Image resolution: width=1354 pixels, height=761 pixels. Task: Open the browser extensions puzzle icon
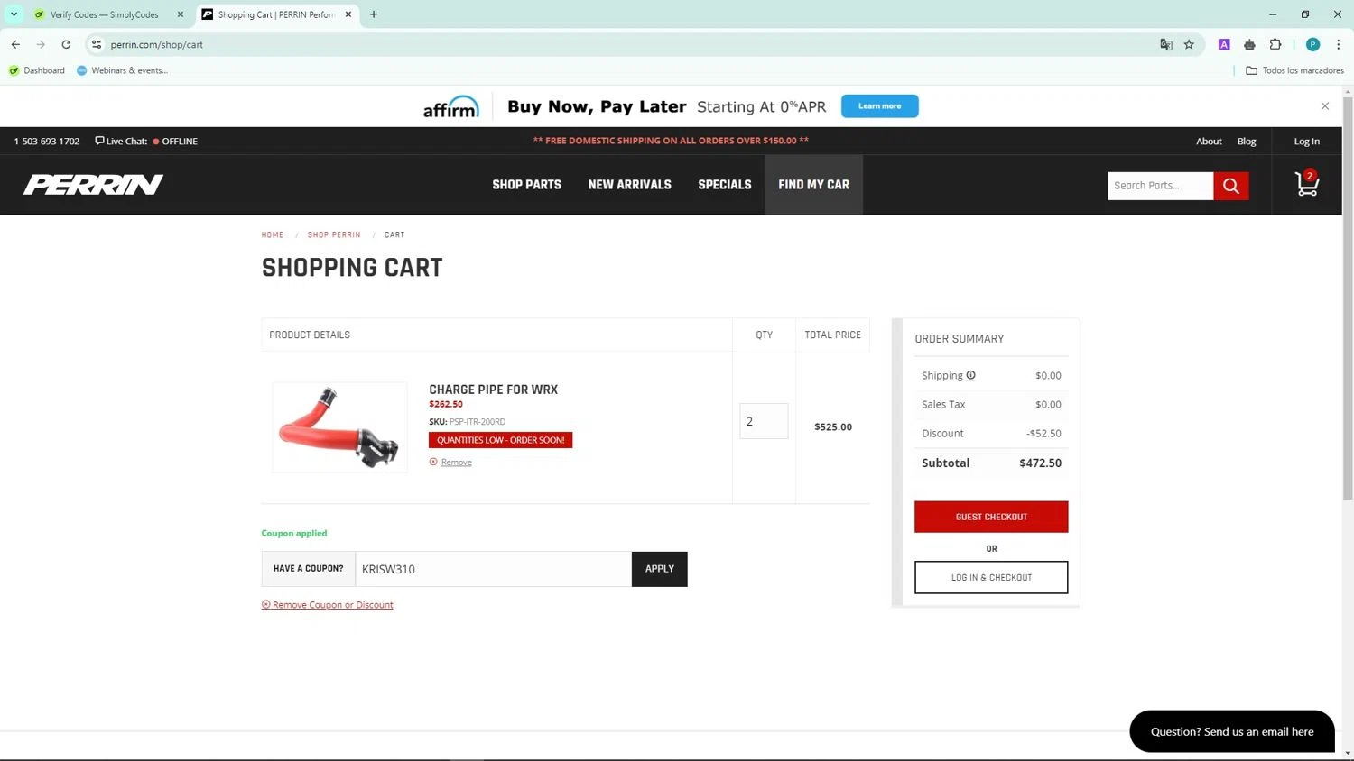tap(1275, 44)
